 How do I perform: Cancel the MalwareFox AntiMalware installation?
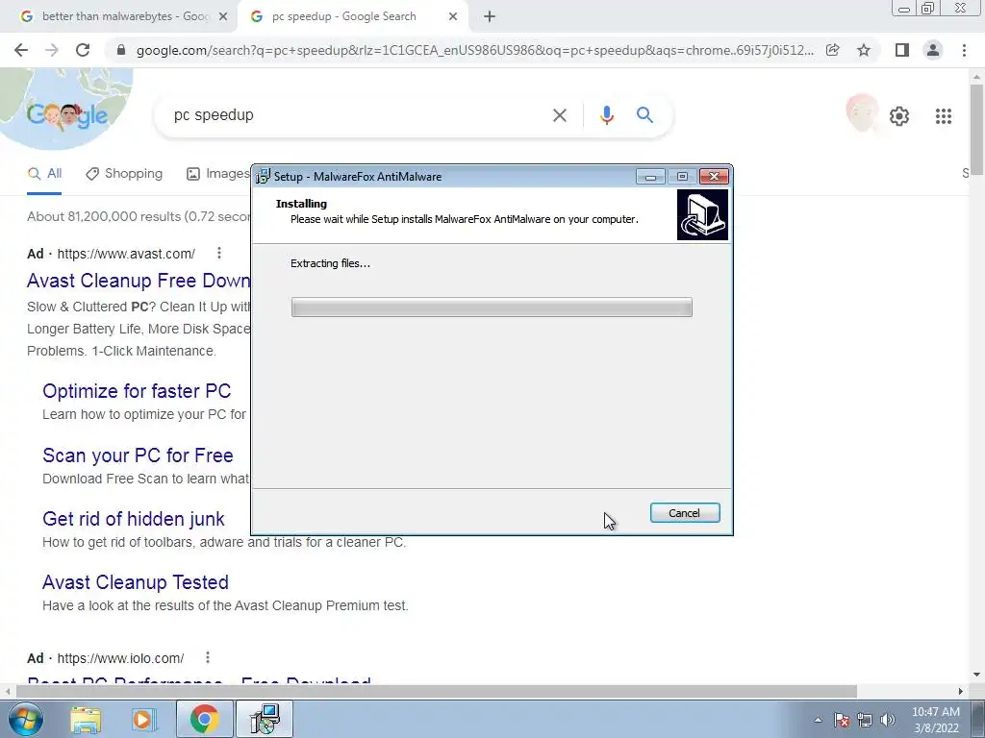coord(685,513)
